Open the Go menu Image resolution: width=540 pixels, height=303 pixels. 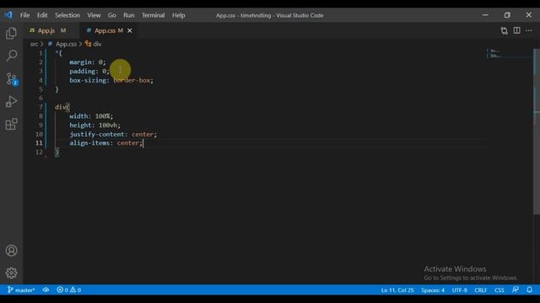pyautogui.click(x=111, y=15)
